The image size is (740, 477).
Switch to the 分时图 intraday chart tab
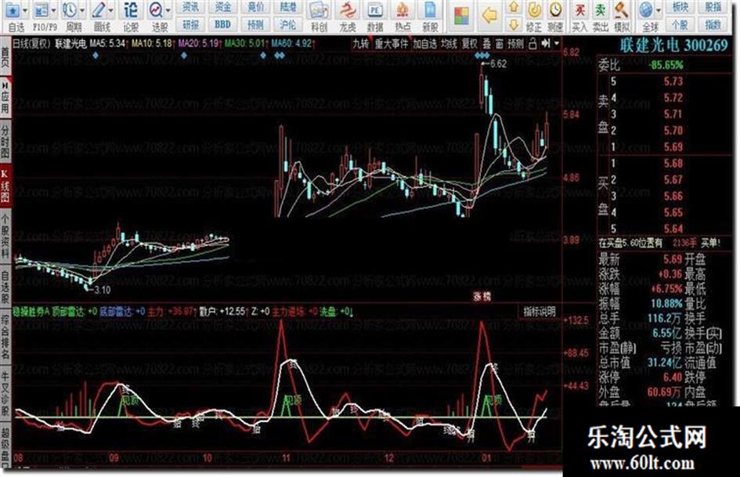[x=5, y=141]
